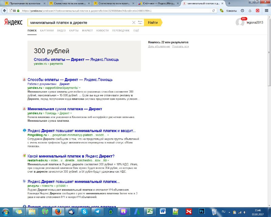Expand dropdown arrow next to PingoBlog.ru URL
This screenshot has height=217, width=271.
click(x=108, y=135)
